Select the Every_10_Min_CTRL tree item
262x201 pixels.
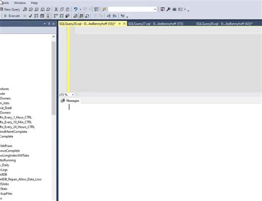(16, 122)
